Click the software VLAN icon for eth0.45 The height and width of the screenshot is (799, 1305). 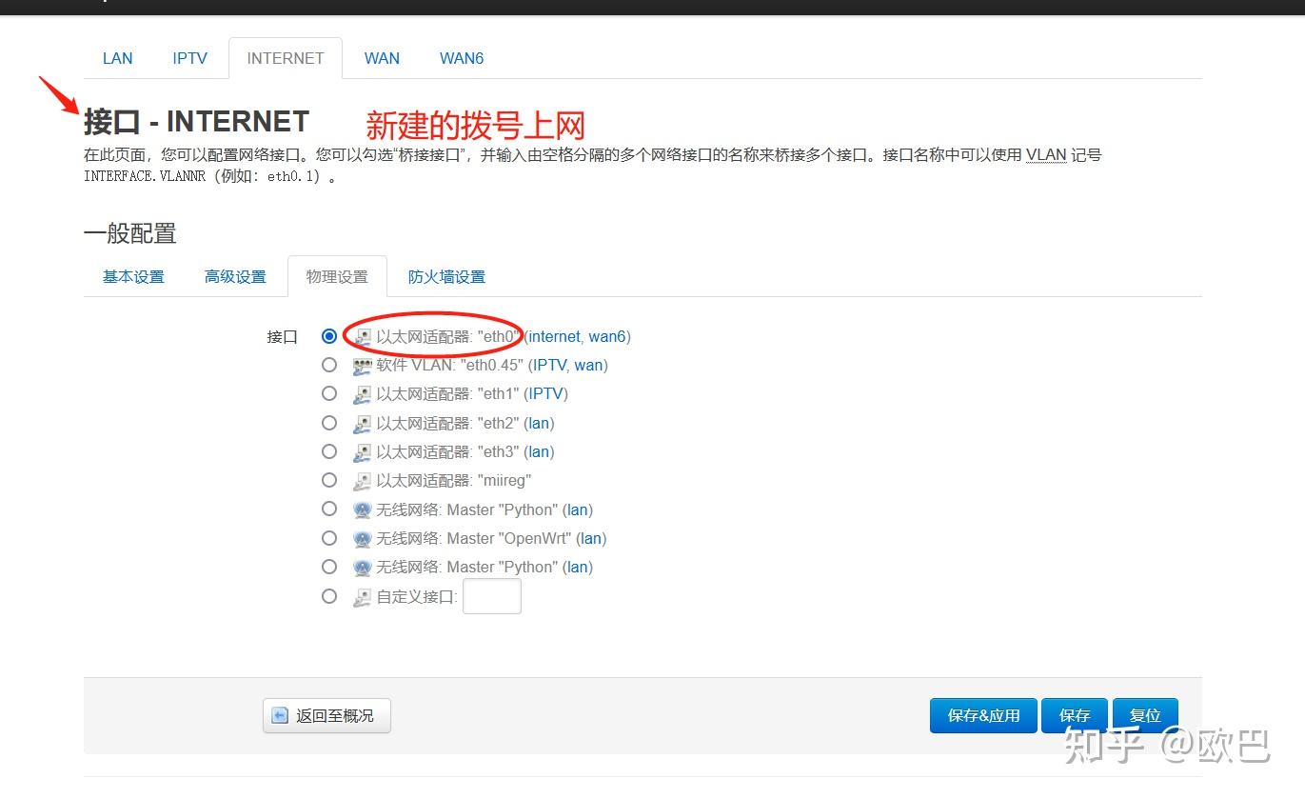(x=362, y=365)
